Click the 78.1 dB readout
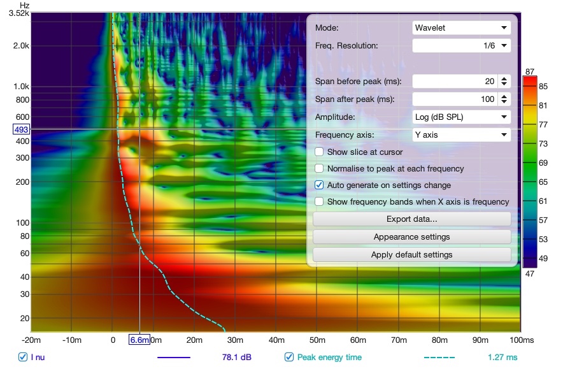Image resolution: width=563 pixels, height=369 pixels. [x=237, y=358]
